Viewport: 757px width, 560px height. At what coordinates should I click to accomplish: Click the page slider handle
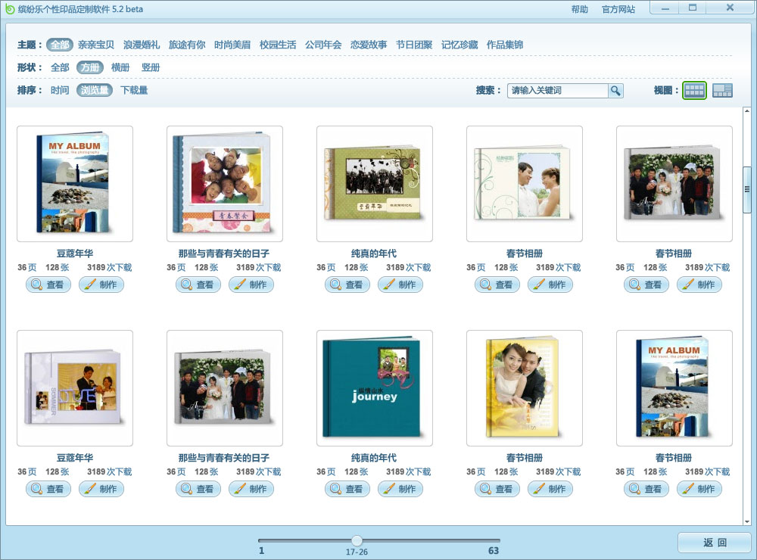point(357,540)
